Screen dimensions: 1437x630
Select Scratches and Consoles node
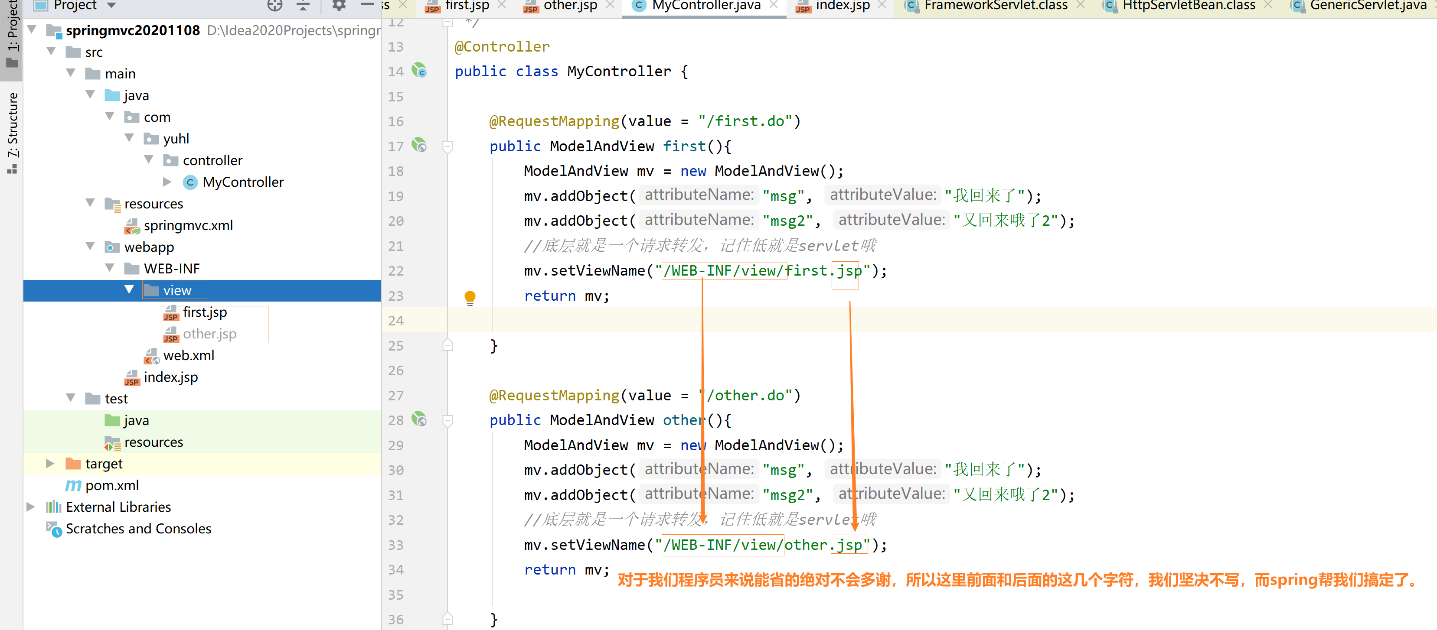[x=138, y=528]
